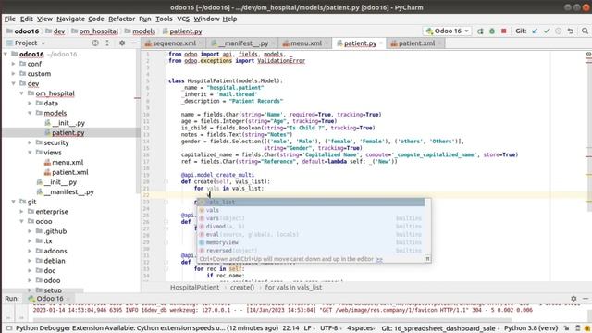Viewport: 592px width, 333px height.
Task: Open Git history clock icon
Action: [x=559, y=31]
